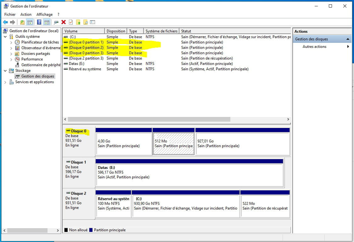
Task: Collapse the Gestion des disques actions section
Action: tap(348, 39)
